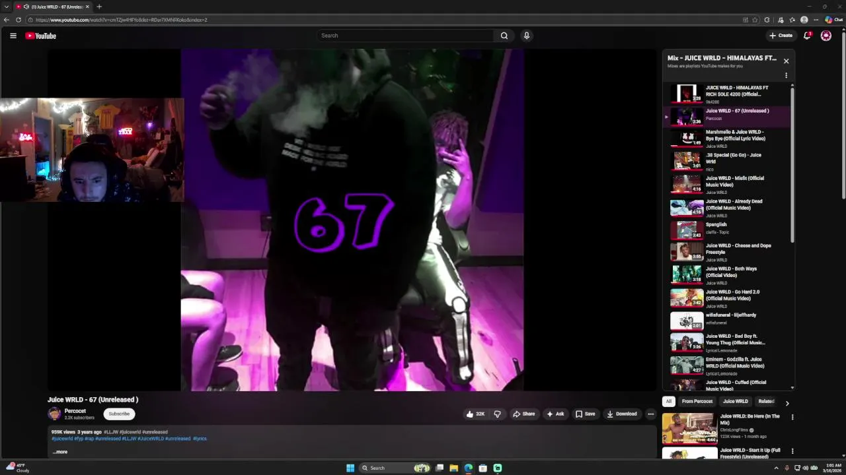Screen dimensions: 846x475
Task: Go back in the browser
Action: 7,20
